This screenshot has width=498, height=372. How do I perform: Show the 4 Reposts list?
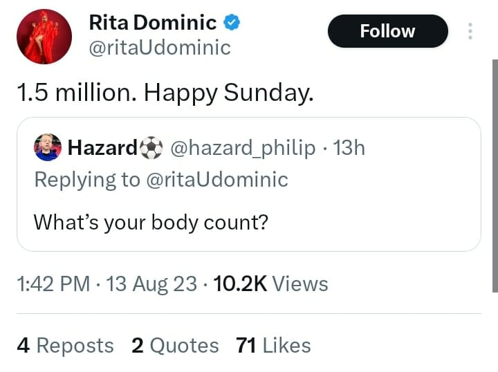click(65, 345)
